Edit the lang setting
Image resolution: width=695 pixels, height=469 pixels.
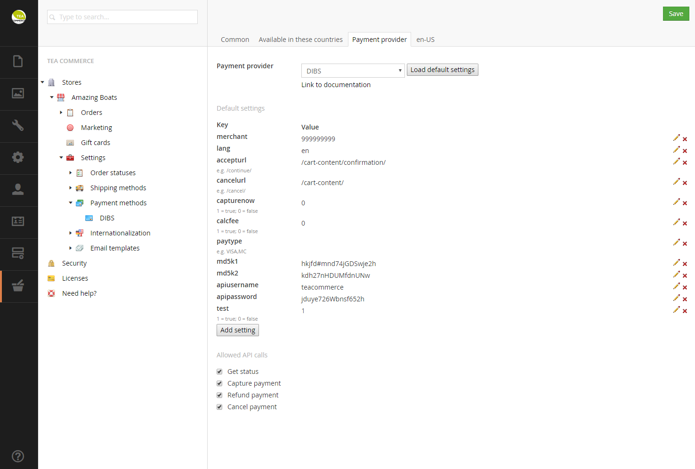point(676,150)
